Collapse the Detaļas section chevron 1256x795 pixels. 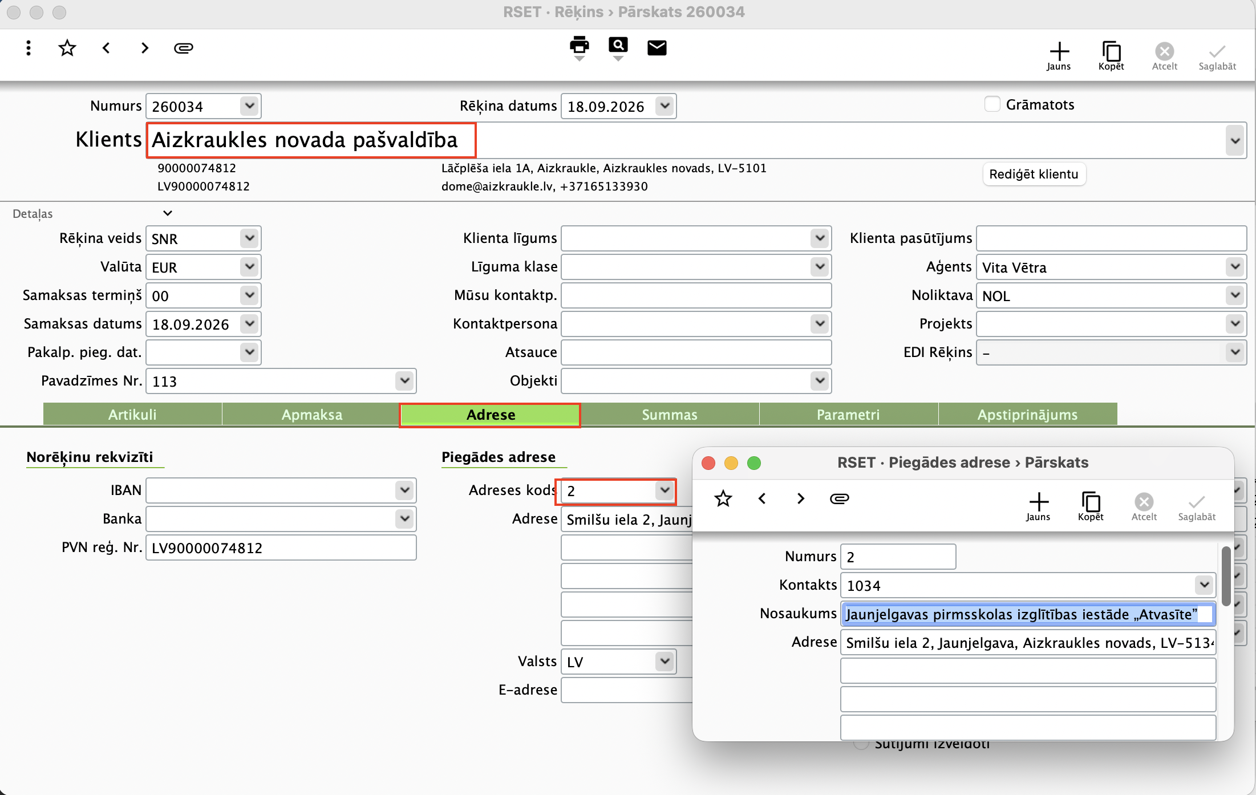click(x=168, y=213)
